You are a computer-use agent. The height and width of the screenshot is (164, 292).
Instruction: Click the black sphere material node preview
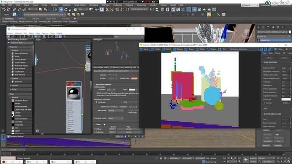(74, 93)
